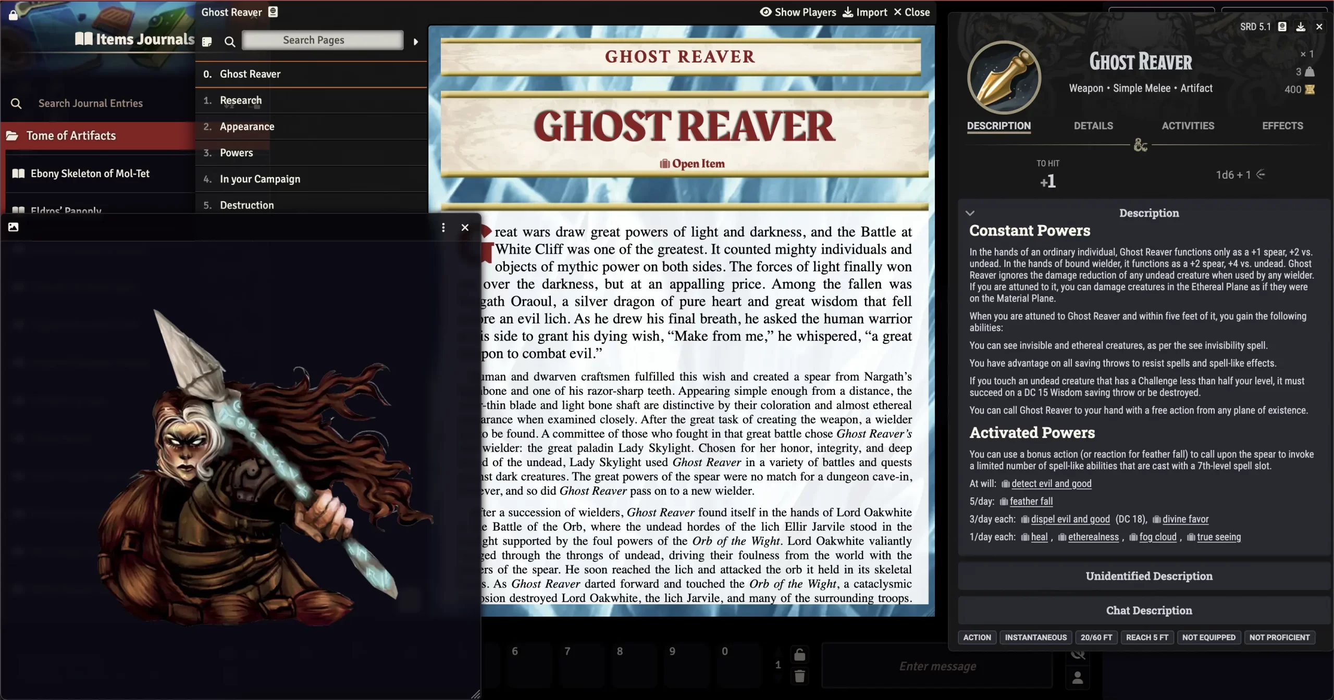Click the Search Journal Entries field

(x=91, y=103)
